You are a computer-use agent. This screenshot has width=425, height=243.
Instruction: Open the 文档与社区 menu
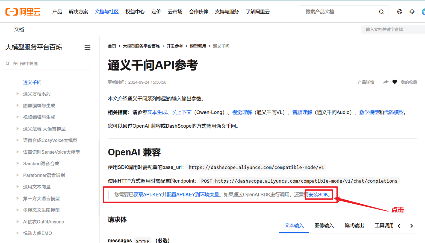[107, 12]
